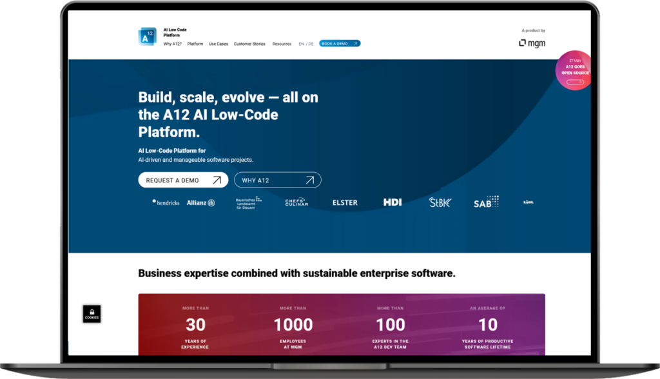
Task: Click the Allianz customer logo
Action: 200,202
